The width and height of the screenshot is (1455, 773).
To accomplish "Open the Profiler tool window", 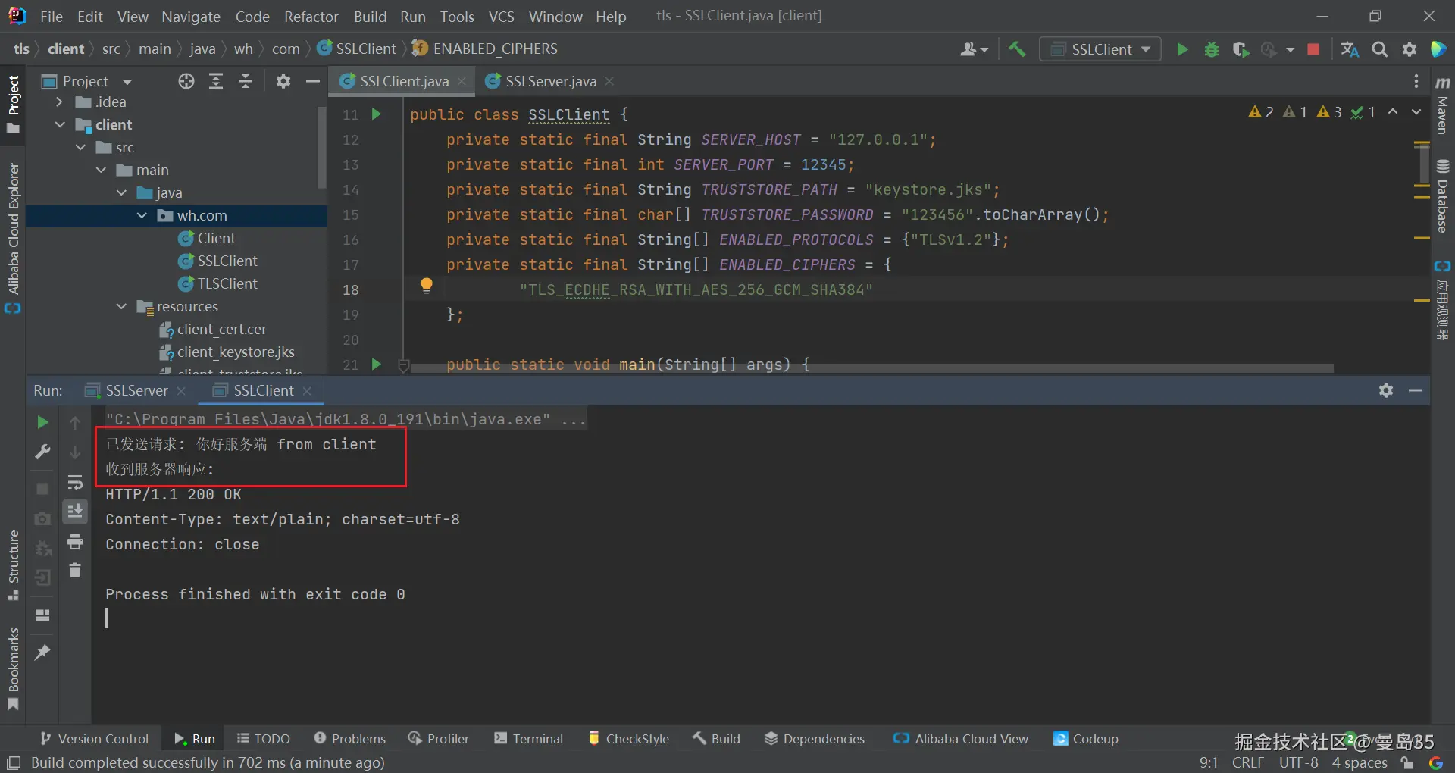I will (439, 739).
